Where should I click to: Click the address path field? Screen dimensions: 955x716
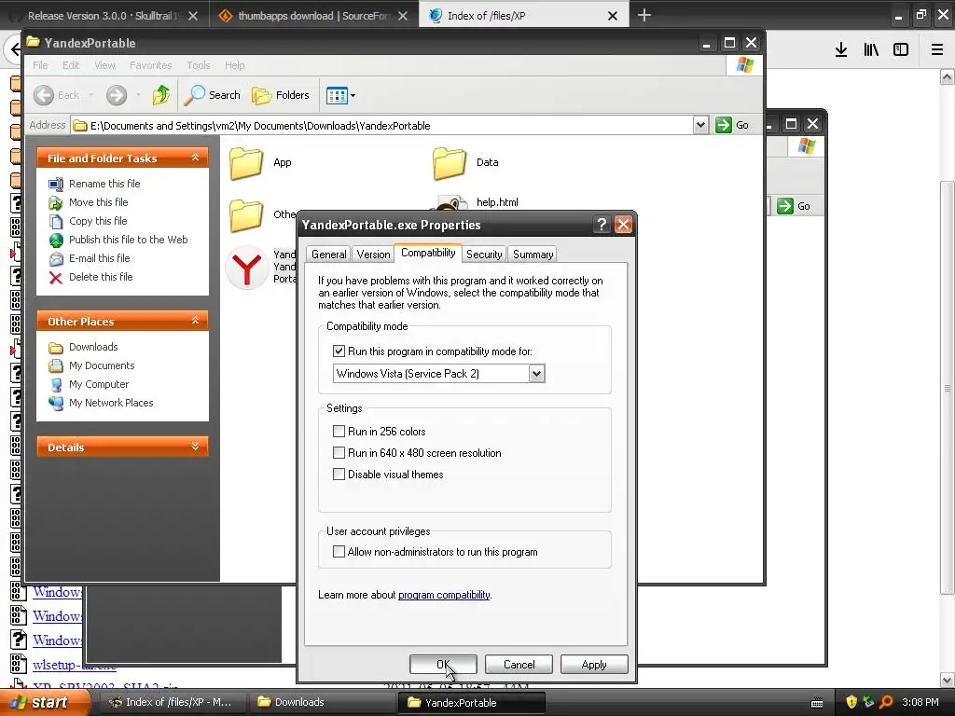coord(381,126)
